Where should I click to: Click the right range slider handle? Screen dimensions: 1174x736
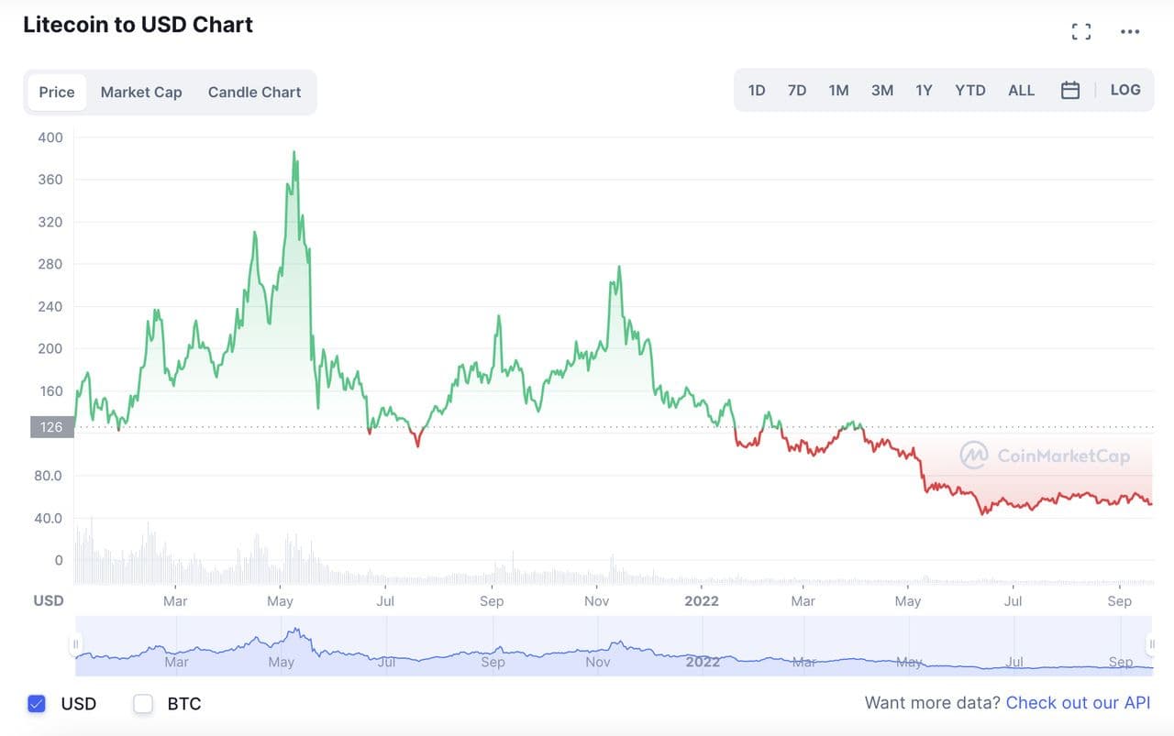coord(1150,645)
